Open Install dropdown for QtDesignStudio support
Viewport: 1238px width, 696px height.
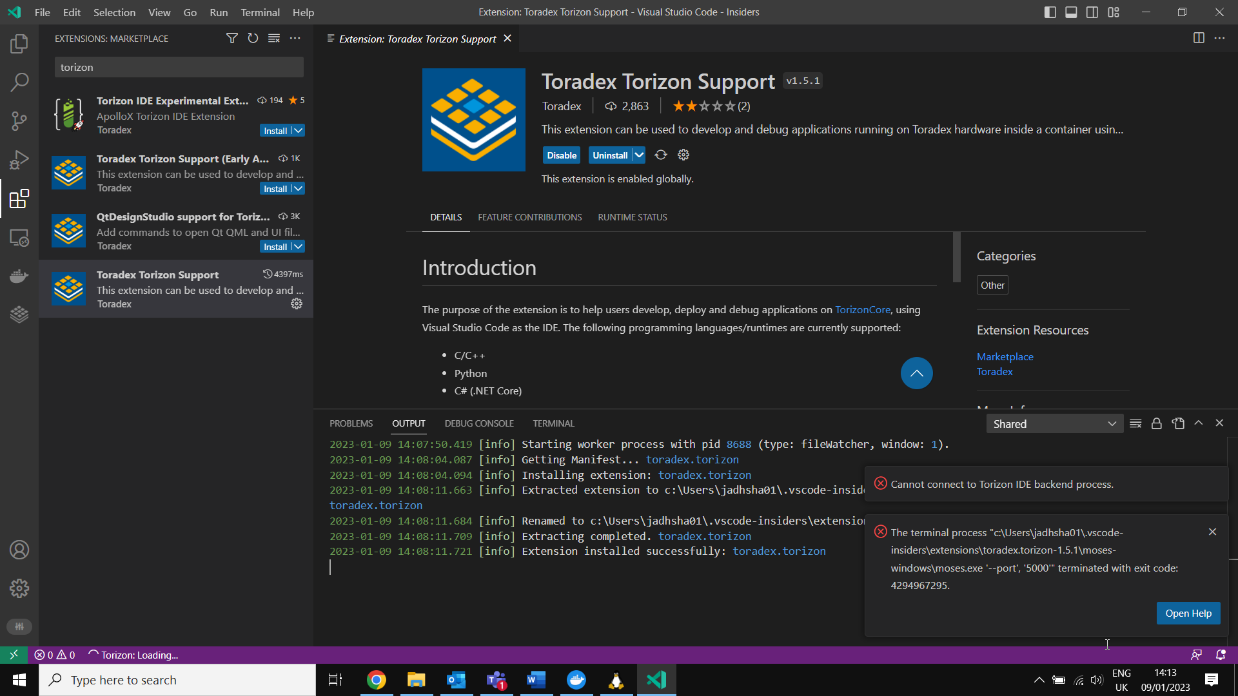tap(299, 247)
